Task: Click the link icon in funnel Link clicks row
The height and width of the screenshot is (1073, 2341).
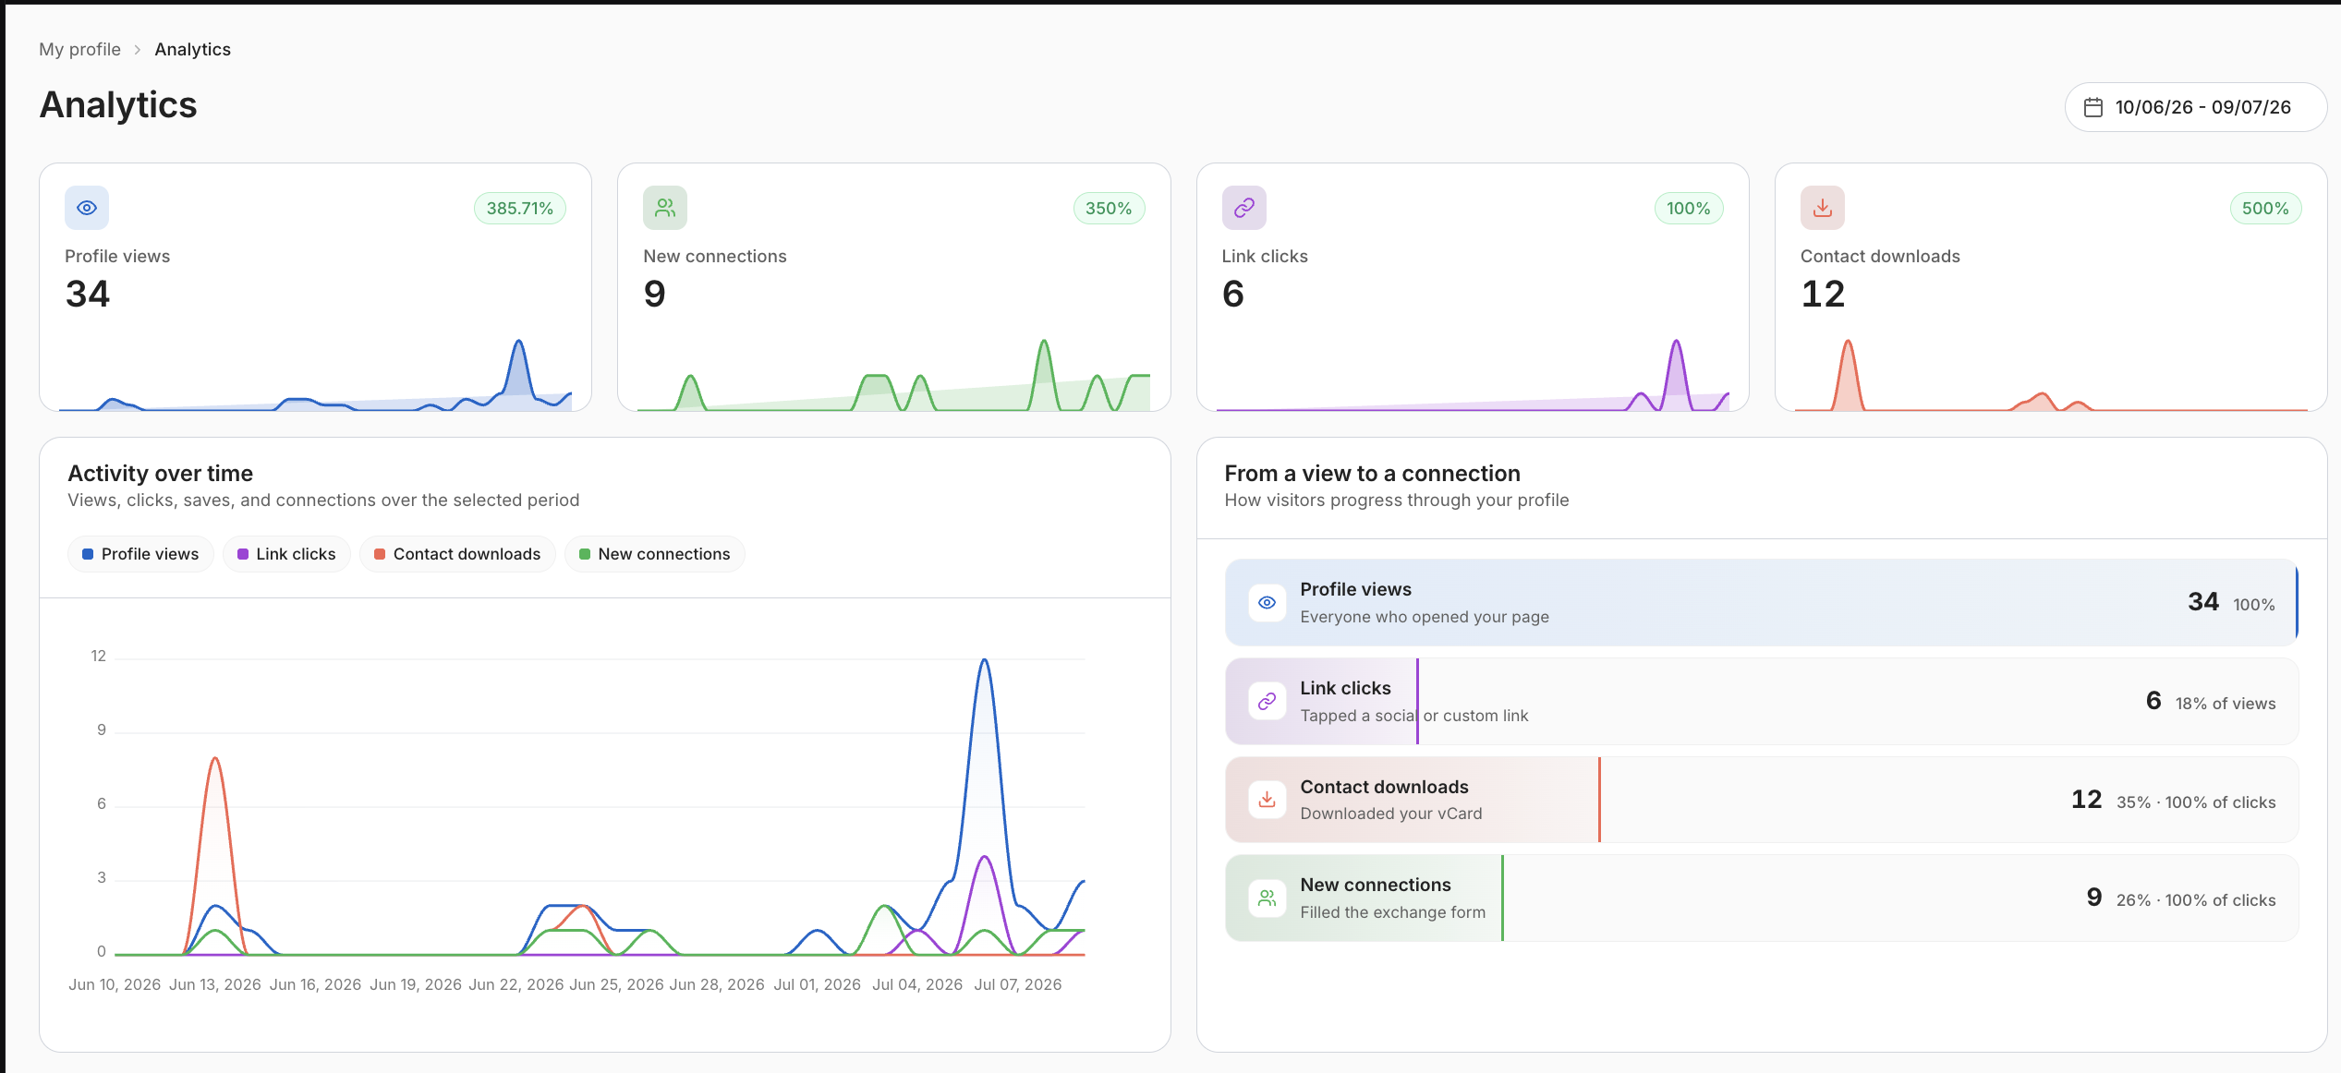Action: tap(1268, 701)
